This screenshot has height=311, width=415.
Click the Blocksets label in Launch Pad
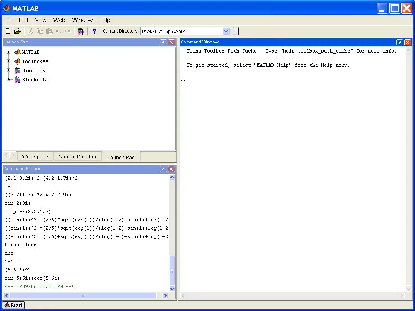(35, 80)
